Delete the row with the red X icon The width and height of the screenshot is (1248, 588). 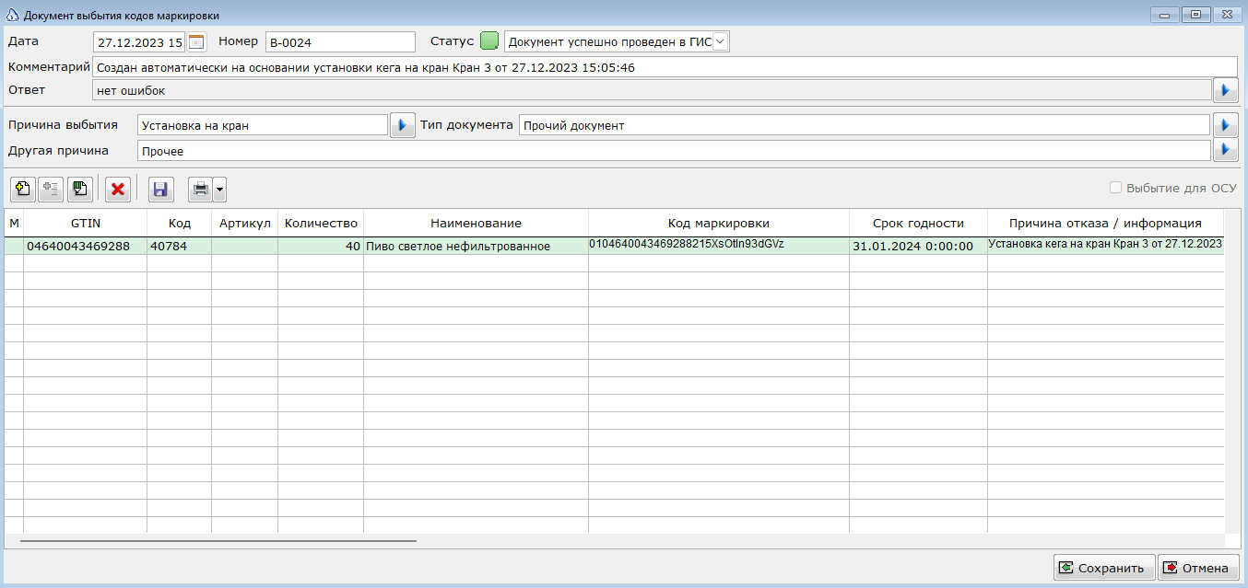(118, 190)
